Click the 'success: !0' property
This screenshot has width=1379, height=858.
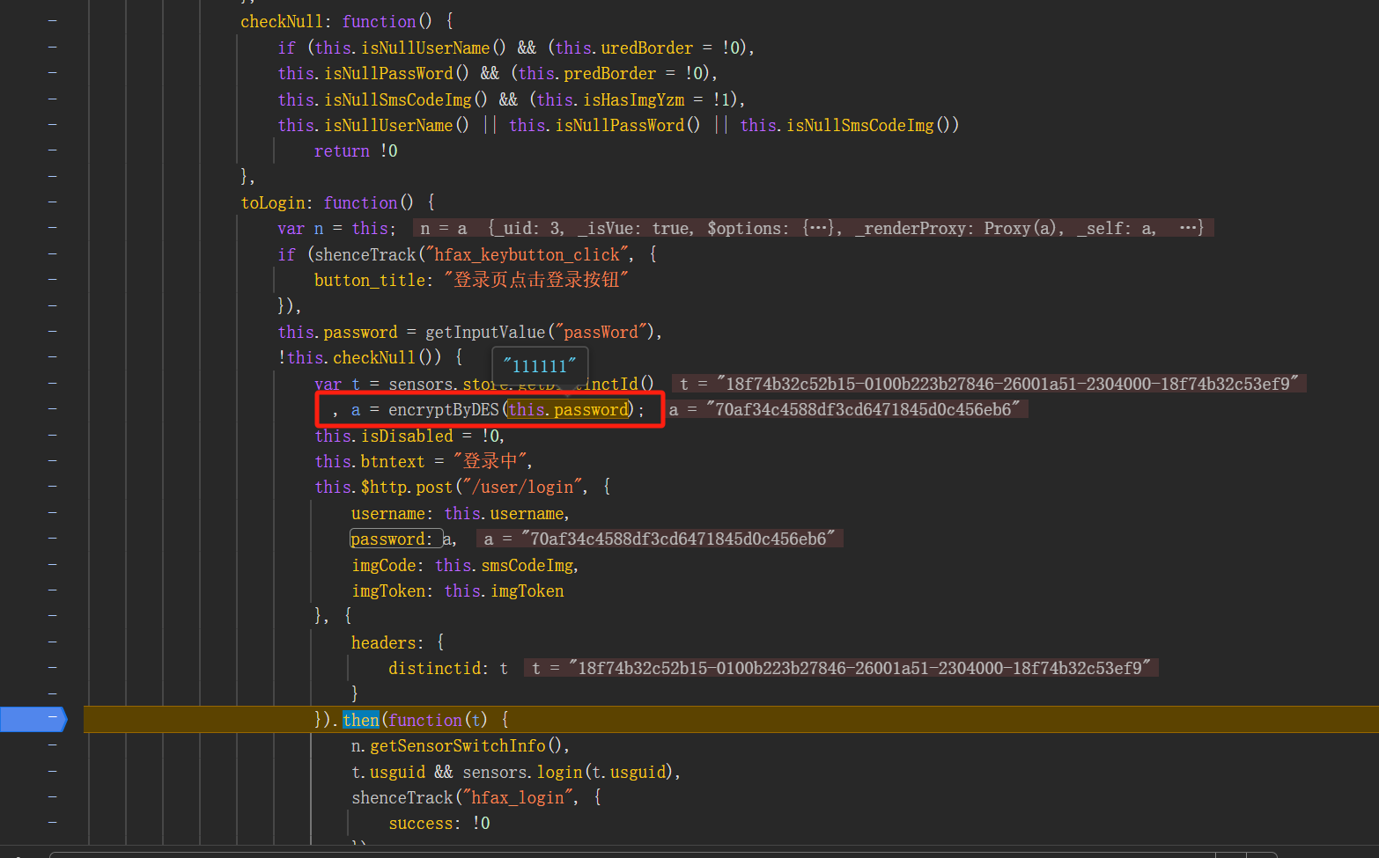pyautogui.click(x=439, y=823)
